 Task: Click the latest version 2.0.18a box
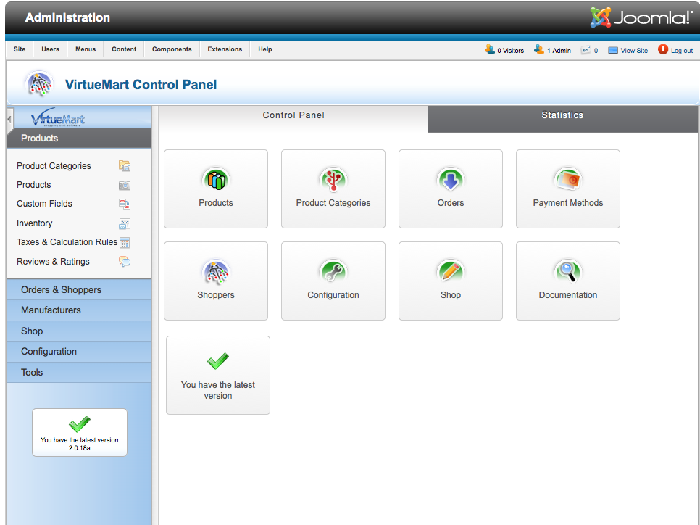(x=80, y=433)
